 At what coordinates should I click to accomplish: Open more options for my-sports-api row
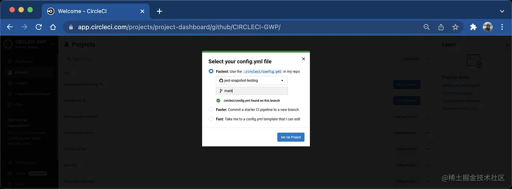point(428,149)
